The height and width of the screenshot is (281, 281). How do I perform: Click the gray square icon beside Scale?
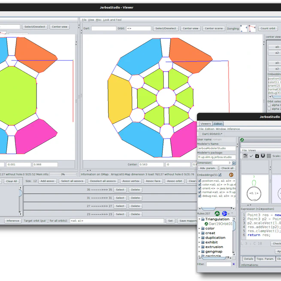(x=269, y=156)
